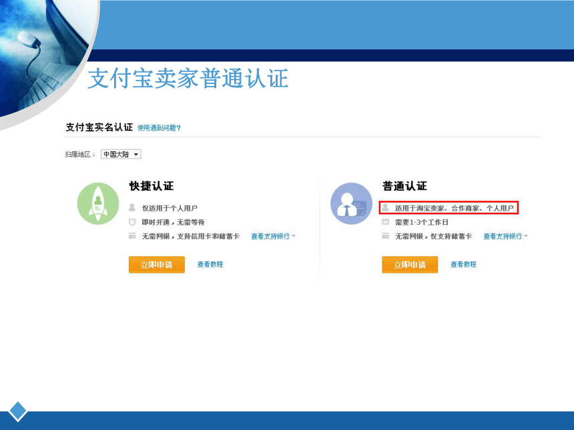The width and height of the screenshot is (574, 430).
Task: Click the person icon beside 仅适用于个人用户
Action: pos(132,208)
